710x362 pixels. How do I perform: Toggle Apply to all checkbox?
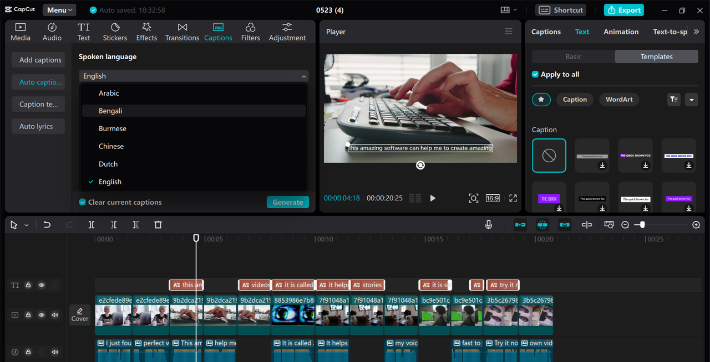(535, 74)
